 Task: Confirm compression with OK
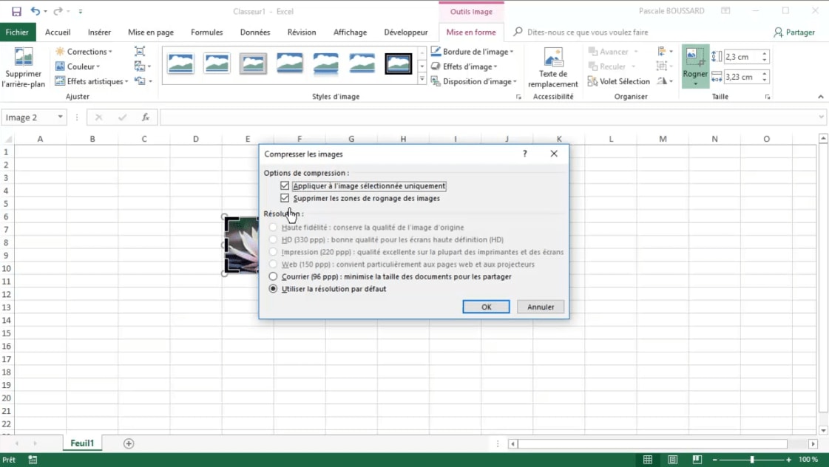[486, 306]
